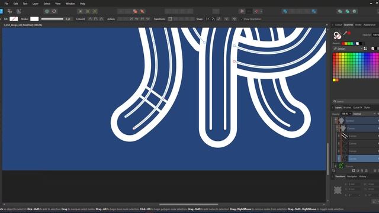Open the View menu
The image size is (379, 213).
(58, 4)
